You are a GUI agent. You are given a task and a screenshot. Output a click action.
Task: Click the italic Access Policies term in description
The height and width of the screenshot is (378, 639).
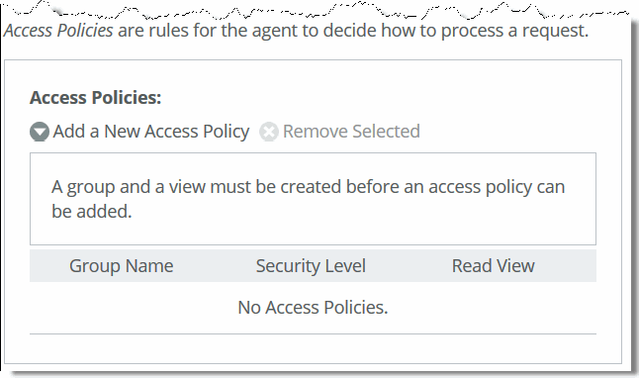[x=58, y=31]
